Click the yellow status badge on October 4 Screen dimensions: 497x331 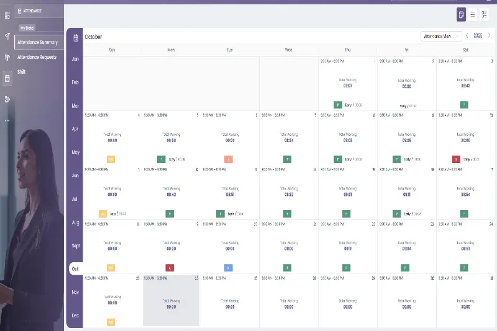[x=111, y=159]
